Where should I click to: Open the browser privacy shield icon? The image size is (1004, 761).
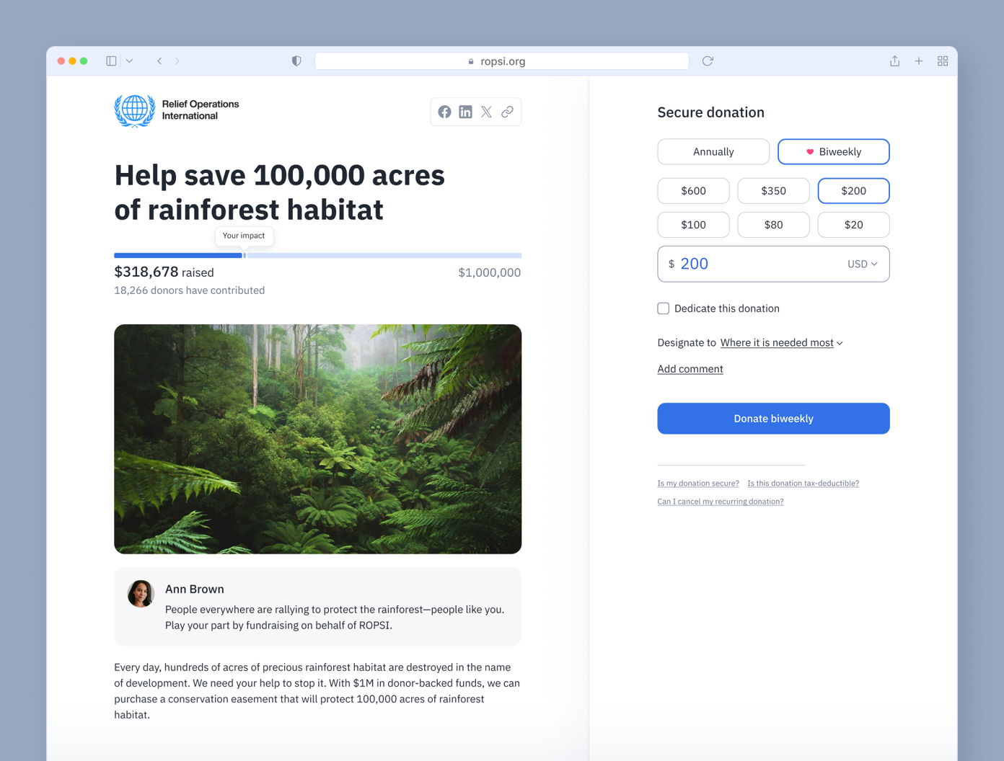tap(296, 61)
